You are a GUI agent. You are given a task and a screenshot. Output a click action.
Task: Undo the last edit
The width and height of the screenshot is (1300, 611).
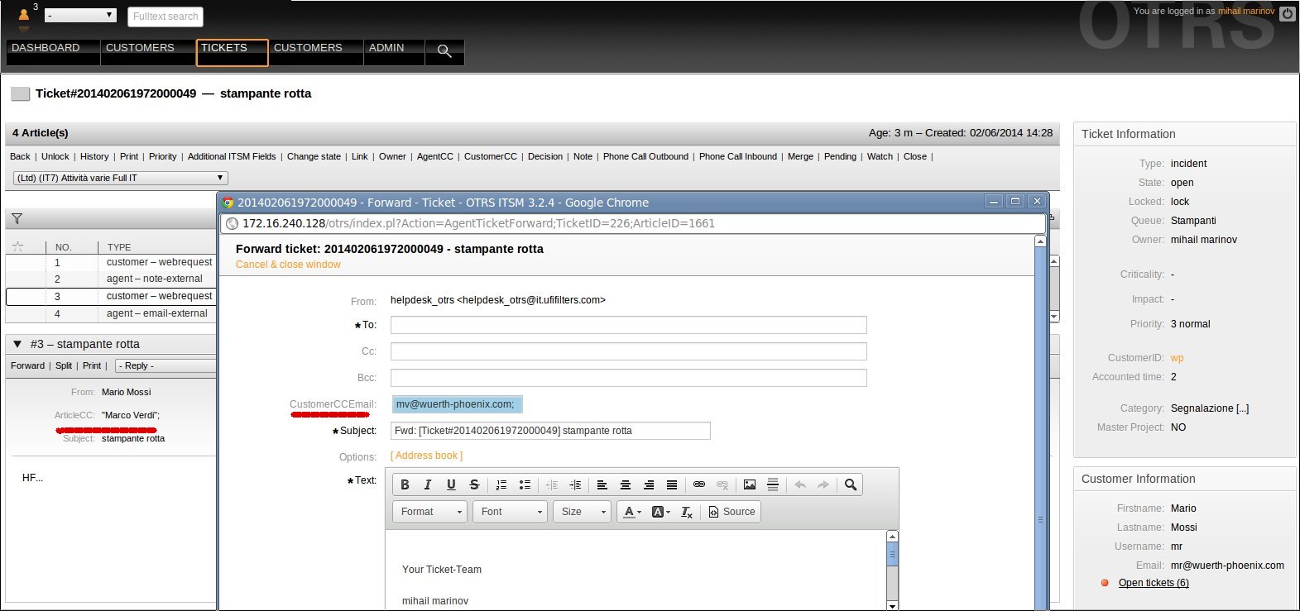pyautogui.click(x=800, y=485)
